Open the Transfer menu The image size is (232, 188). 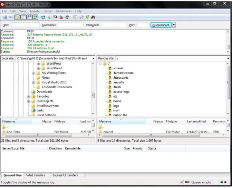(x=35, y=11)
